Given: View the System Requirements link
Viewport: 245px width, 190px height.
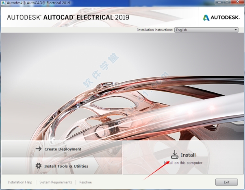Looking at the screenshot, I should [56, 182].
